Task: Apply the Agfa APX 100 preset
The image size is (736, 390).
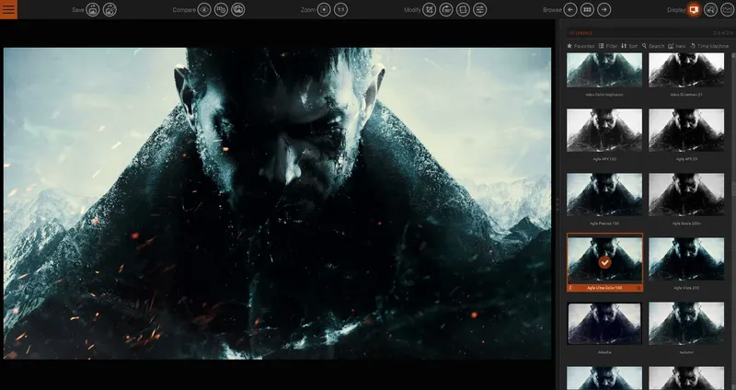Action: point(604,130)
